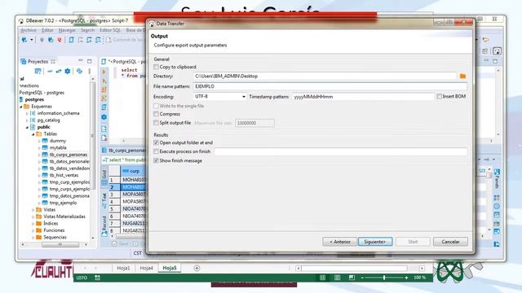Screen dimensions: 522x293
Task: Toggle the Compress checkbox
Action: point(156,114)
